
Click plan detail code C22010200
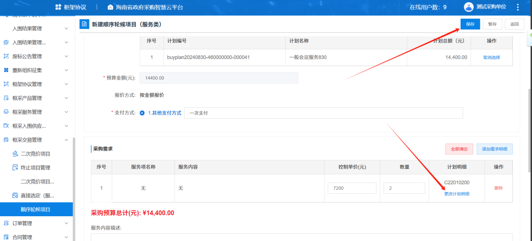point(457,182)
